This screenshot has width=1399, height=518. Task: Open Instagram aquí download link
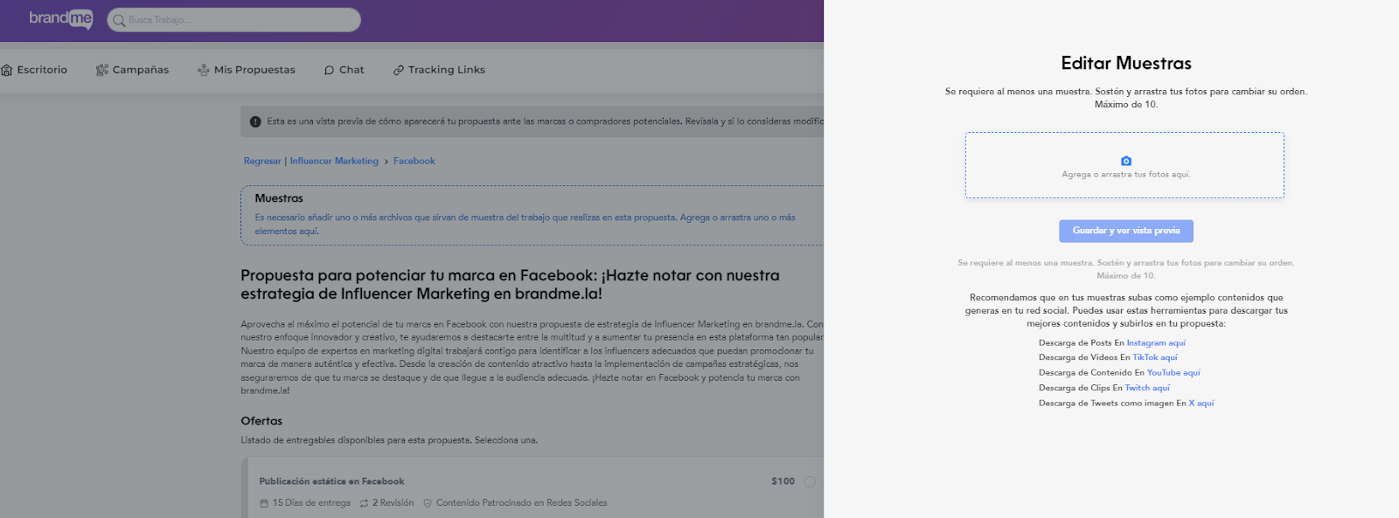tap(1156, 343)
